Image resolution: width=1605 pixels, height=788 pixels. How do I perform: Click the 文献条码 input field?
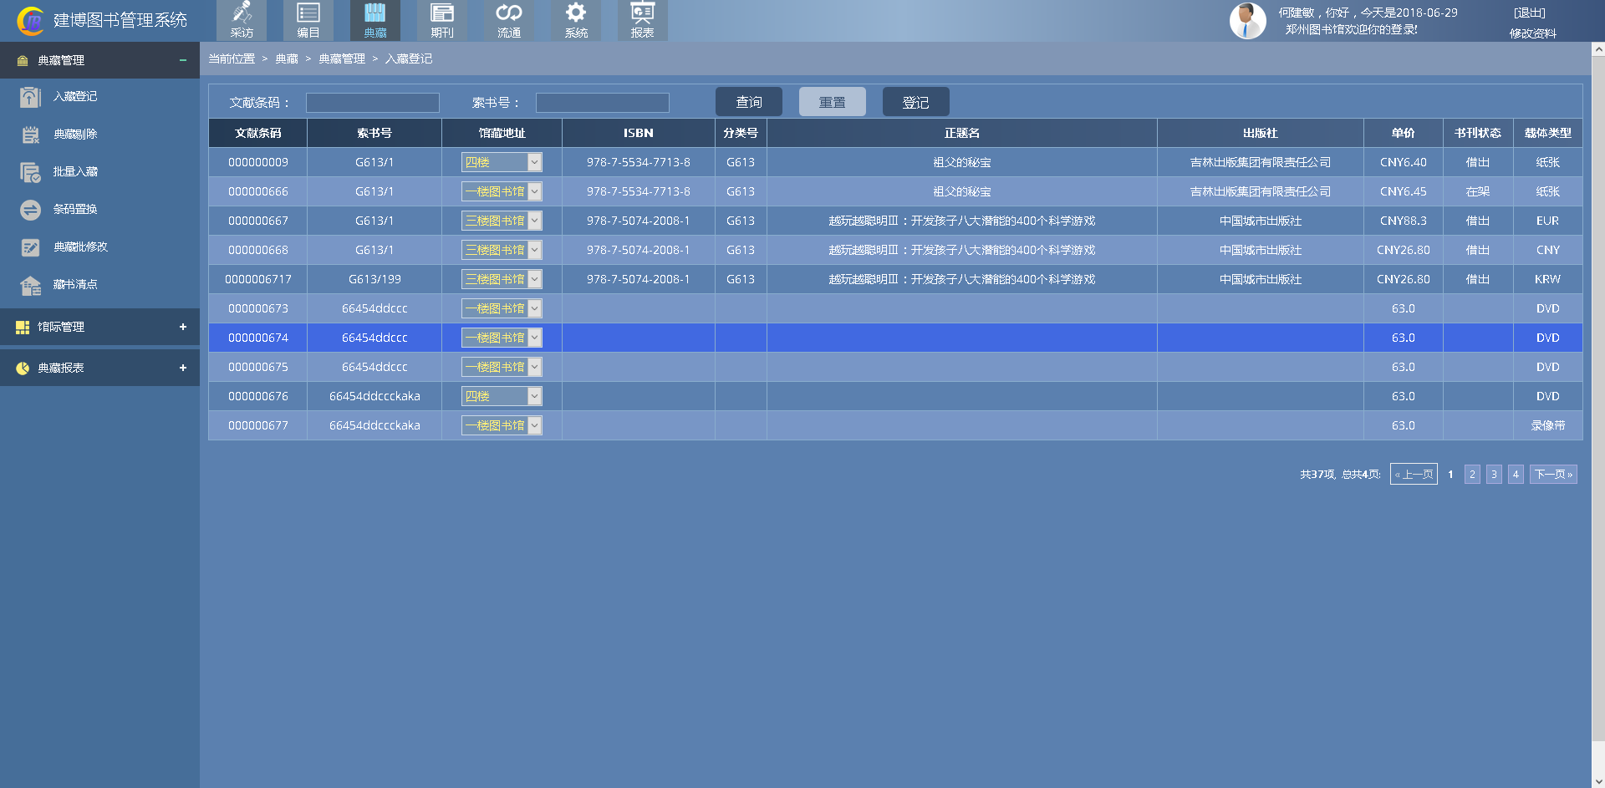(373, 103)
